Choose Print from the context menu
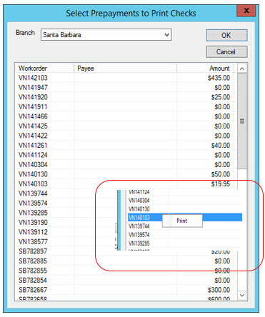 (x=182, y=221)
